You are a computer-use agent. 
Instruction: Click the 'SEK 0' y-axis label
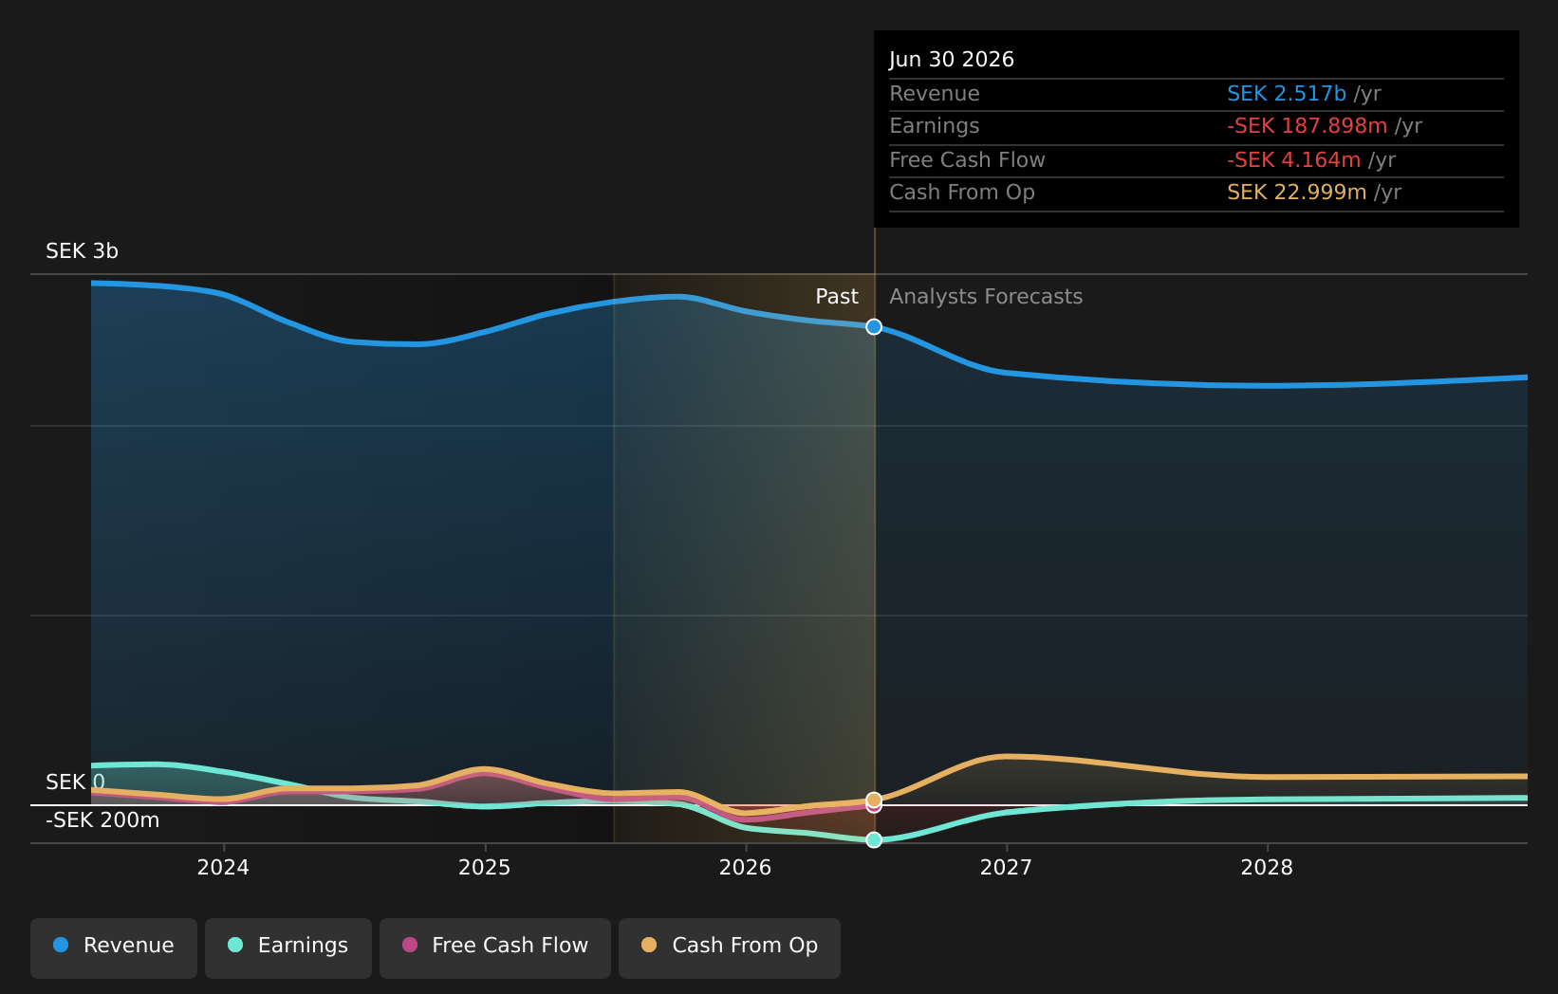point(75,782)
